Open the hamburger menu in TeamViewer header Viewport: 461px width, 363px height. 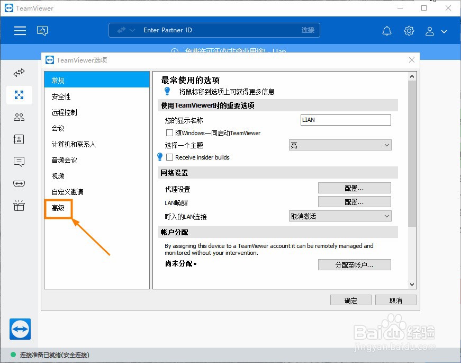coord(20,31)
